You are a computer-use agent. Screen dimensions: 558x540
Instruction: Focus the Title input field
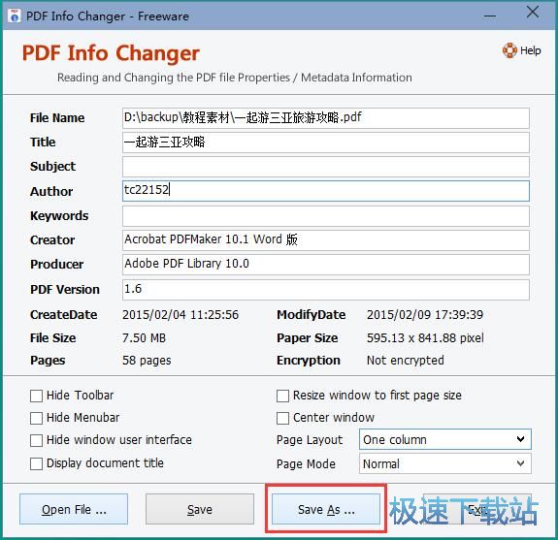coord(326,143)
